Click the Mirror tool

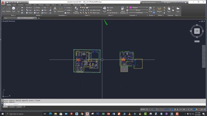point(37,10)
